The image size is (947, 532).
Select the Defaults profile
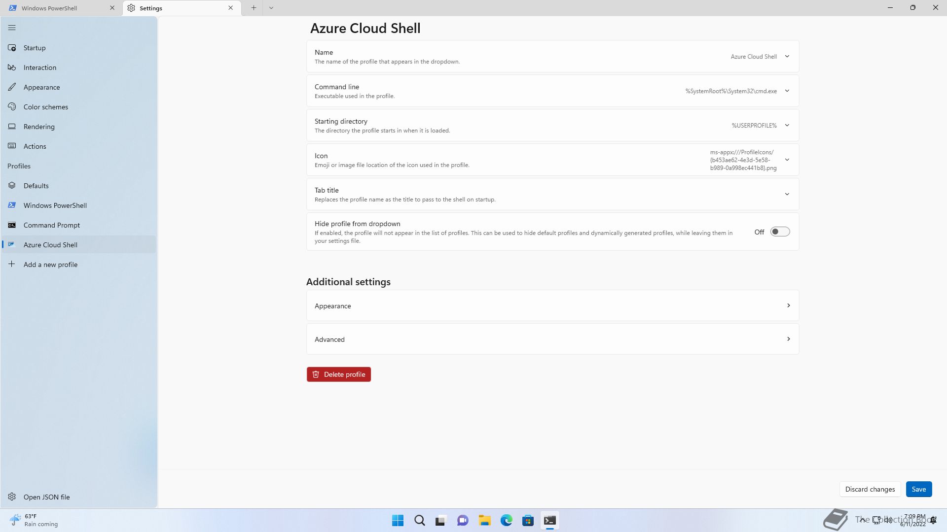pyautogui.click(x=79, y=186)
